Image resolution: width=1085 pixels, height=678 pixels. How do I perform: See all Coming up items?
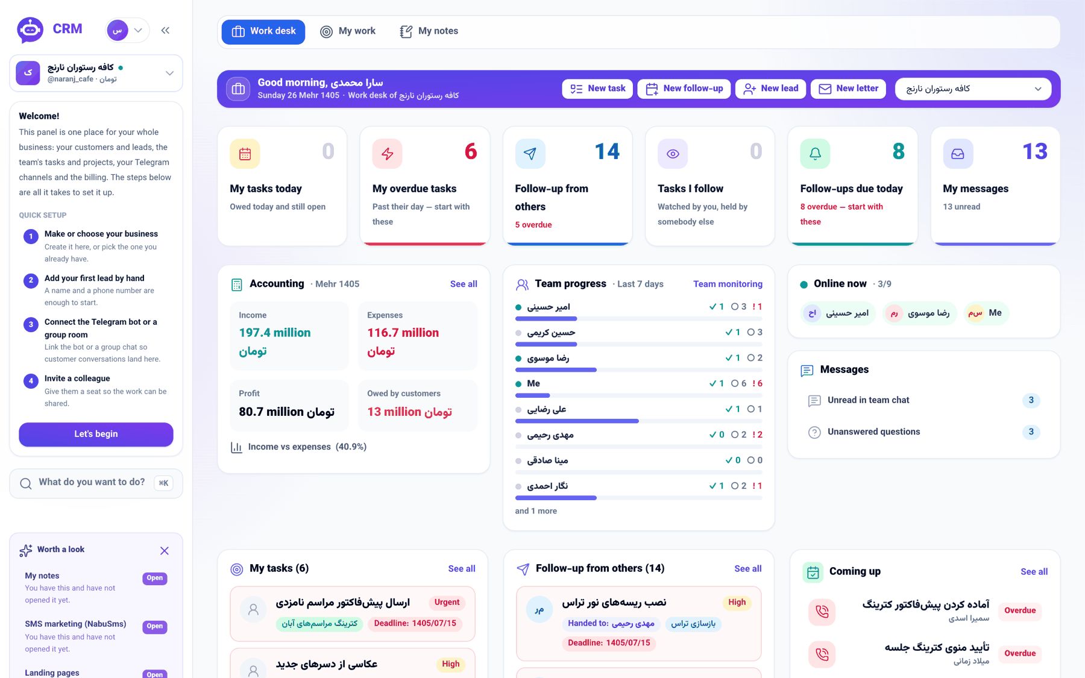[1034, 572]
